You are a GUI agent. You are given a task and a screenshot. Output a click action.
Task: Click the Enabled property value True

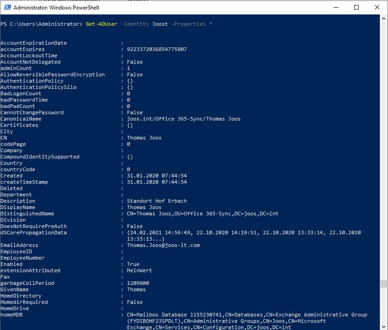point(133,264)
